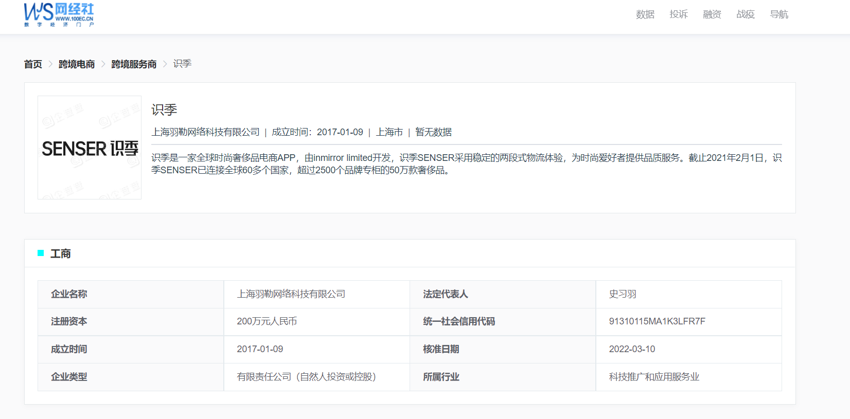Screen dimensions: 850x419
Task: Select the 识季 breadcrumb text
Action: pos(182,64)
